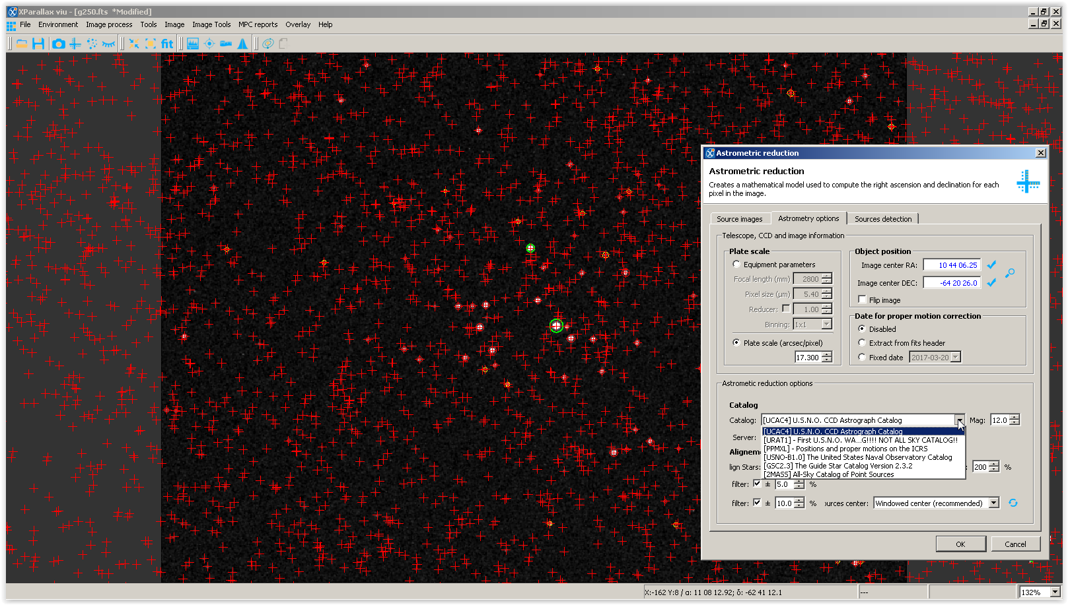
Task: Click the Mag stepper beside 12.0
Action: [x=1015, y=420]
